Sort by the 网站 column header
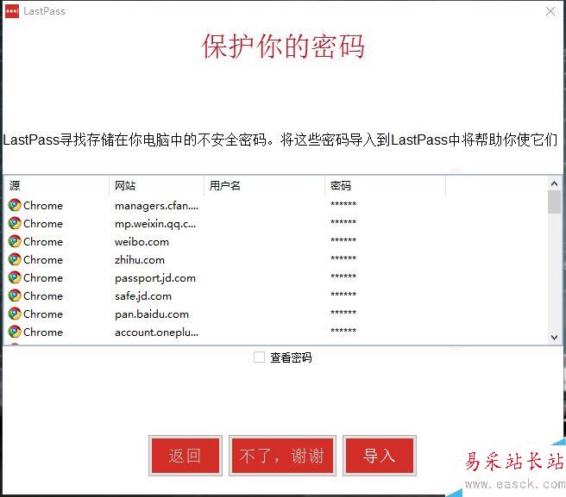The height and width of the screenshot is (497, 566). [x=156, y=185]
